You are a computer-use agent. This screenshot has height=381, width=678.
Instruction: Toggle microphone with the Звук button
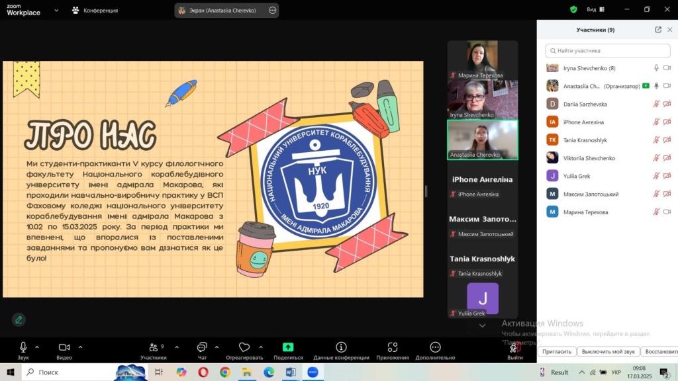point(23,351)
